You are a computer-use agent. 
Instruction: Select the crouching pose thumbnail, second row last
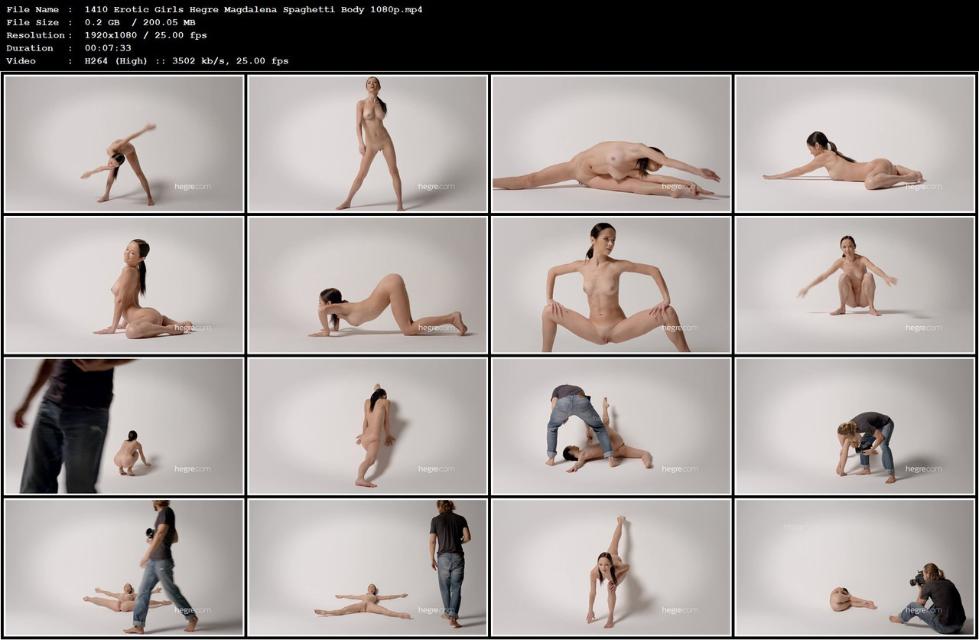857,284
